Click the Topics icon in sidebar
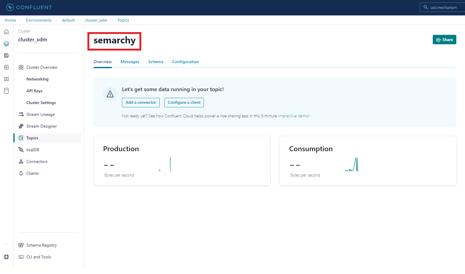 coord(21,138)
